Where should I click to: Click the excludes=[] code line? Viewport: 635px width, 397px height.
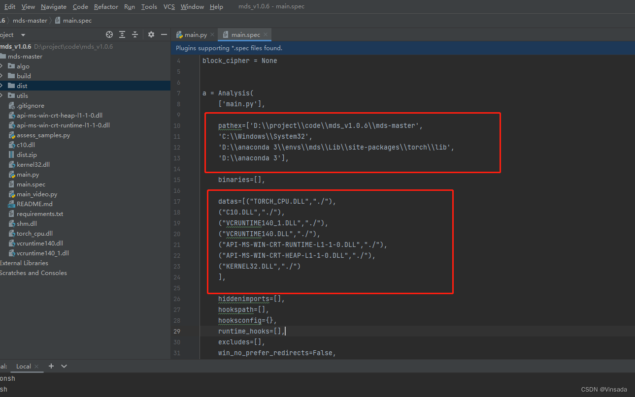(x=242, y=342)
